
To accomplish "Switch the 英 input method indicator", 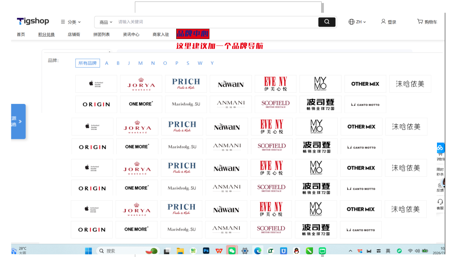I will (x=388, y=251).
